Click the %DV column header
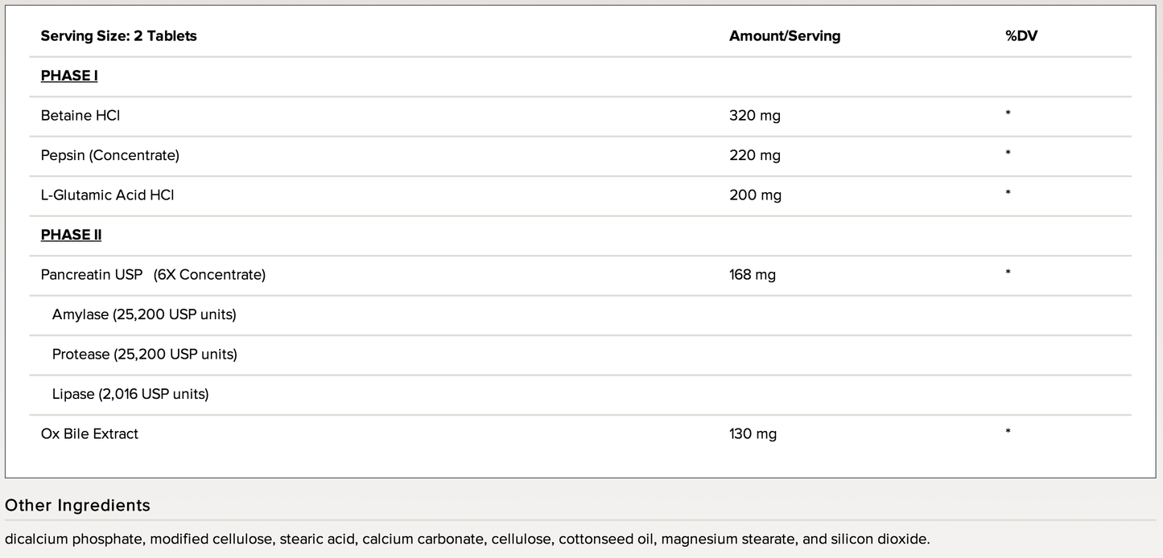Image resolution: width=1163 pixels, height=558 pixels. [x=1021, y=36]
